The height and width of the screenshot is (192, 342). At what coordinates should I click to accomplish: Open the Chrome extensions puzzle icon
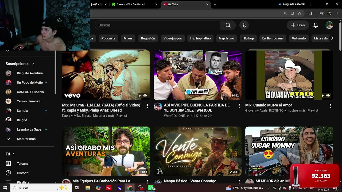tap(310, 13)
